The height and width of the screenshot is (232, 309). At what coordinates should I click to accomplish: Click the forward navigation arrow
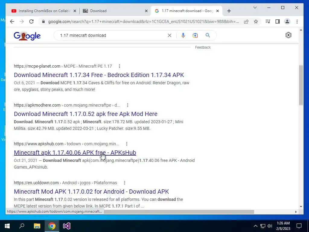(x=22, y=21)
